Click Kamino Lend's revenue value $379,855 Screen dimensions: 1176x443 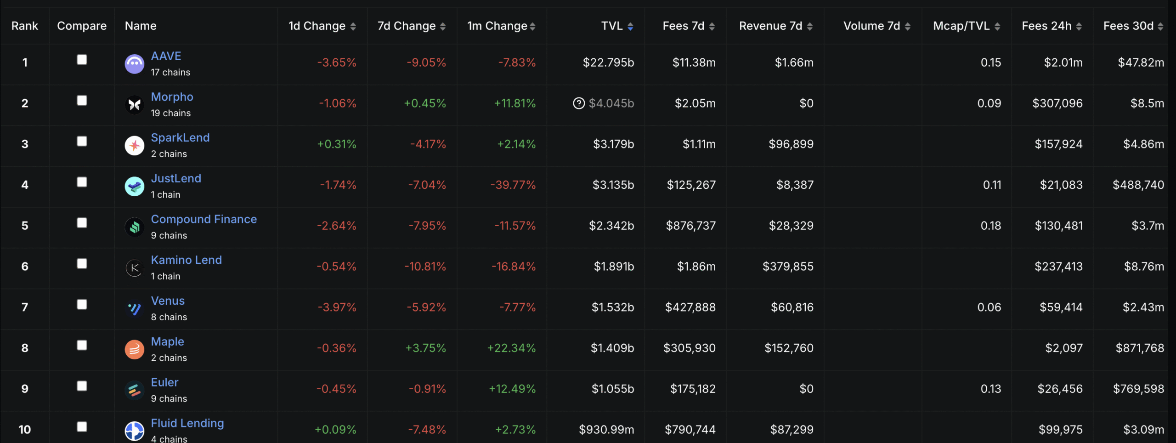point(788,267)
